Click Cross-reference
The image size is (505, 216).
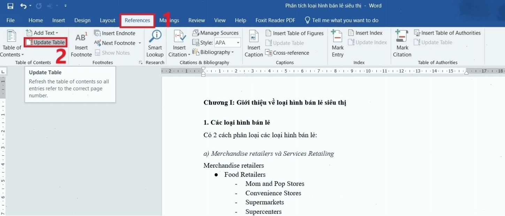287,53
